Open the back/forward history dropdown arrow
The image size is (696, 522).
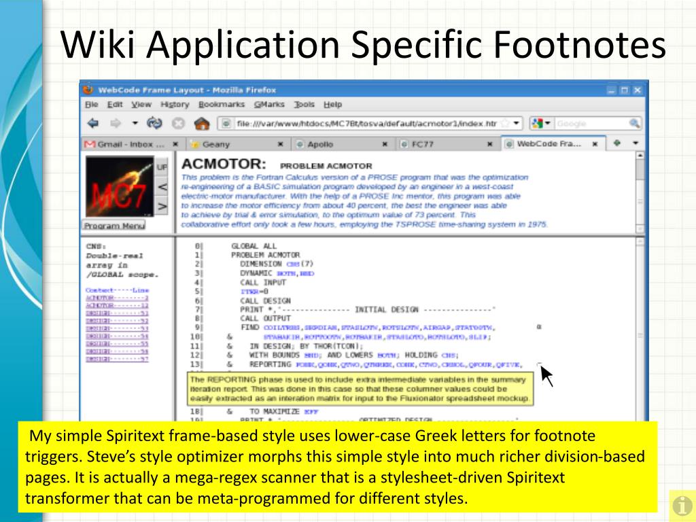[135, 124]
